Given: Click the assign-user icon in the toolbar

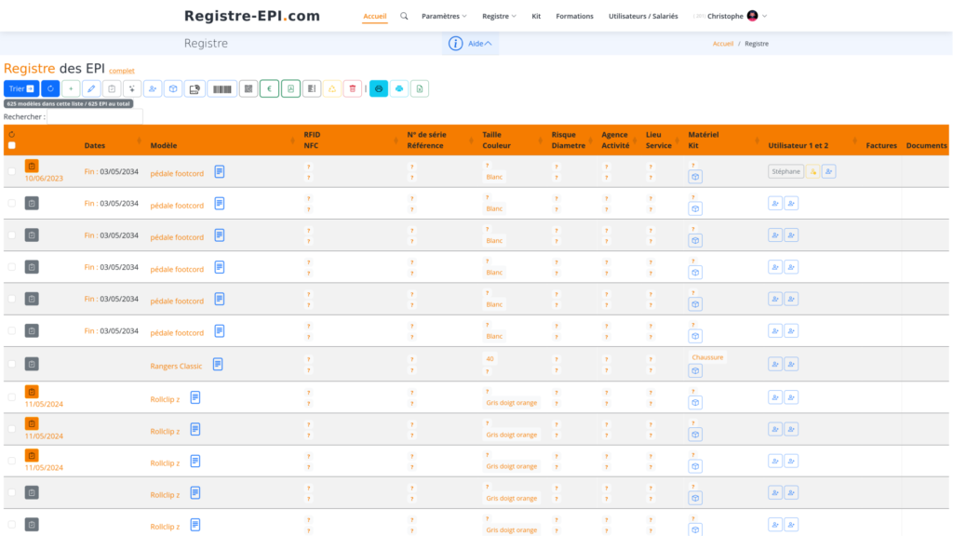Looking at the screenshot, I should (x=153, y=88).
